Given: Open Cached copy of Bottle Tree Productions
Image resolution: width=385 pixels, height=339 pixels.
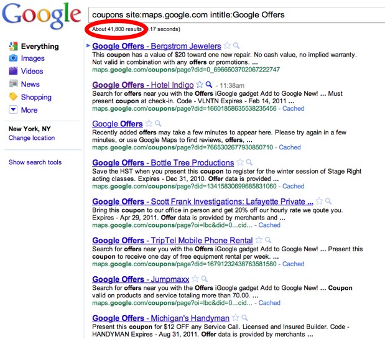Looking at the screenshot, I should (x=293, y=186).
